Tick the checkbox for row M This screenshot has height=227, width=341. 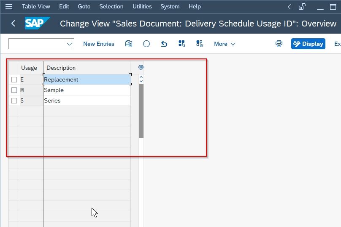coord(14,90)
